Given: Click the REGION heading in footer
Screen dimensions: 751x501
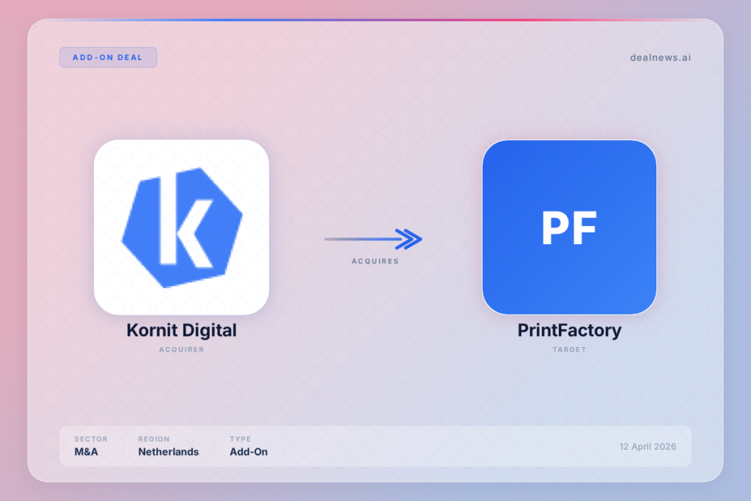Looking at the screenshot, I should [x=154, y=439].
